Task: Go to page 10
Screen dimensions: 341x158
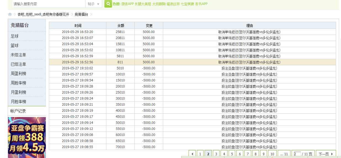Action: coord(272,154)
